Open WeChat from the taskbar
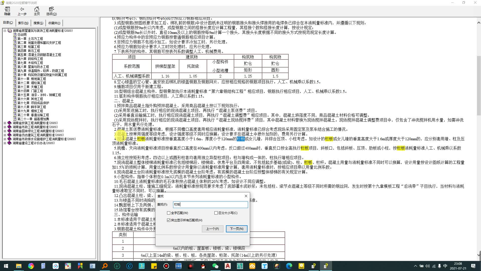Image resolution: width=481 pixels, height=271 pixels. pyautogui.click(x=215, y=266)
